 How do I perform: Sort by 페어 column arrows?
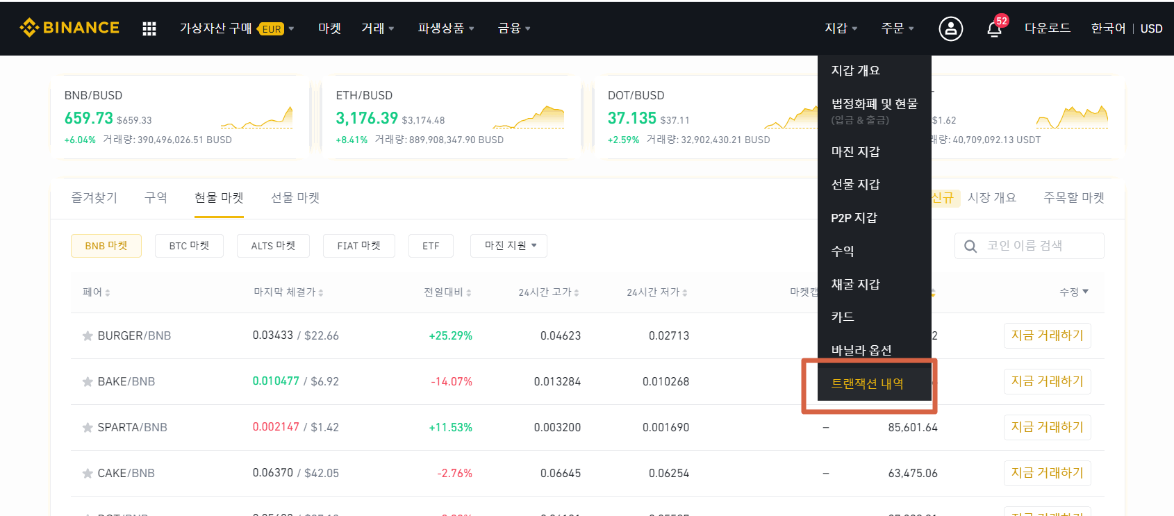[108, 292]
